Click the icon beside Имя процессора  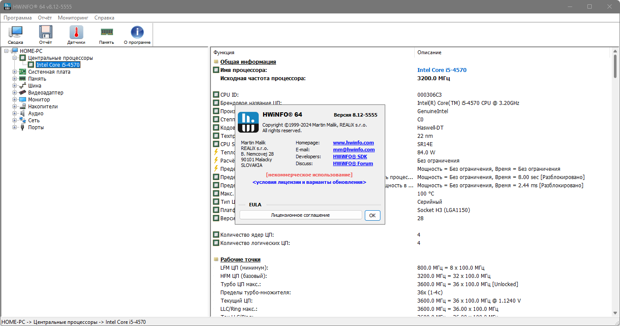[x=216, y=70]
